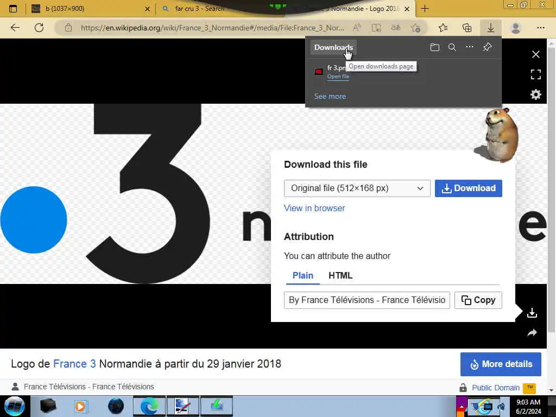This screenshot has height=417, width=556.
Task: Open the Collections icon in toolbar
Action: click(467, 28)
